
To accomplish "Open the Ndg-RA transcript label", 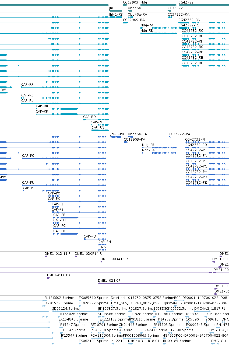I will (147, 25).
